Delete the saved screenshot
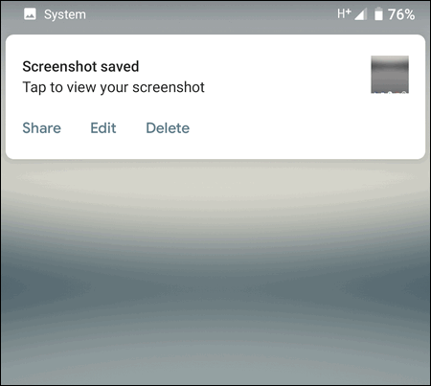Screen dimensions: 431x386 click(168, 128)
